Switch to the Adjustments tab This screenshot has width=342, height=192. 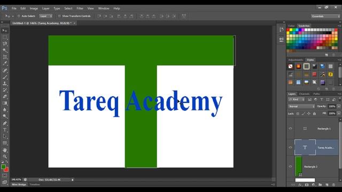[x=296, y=60]
